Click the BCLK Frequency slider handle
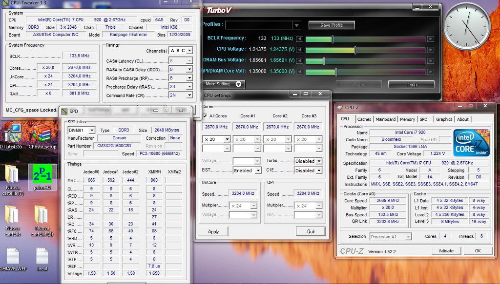 (333, 39)
